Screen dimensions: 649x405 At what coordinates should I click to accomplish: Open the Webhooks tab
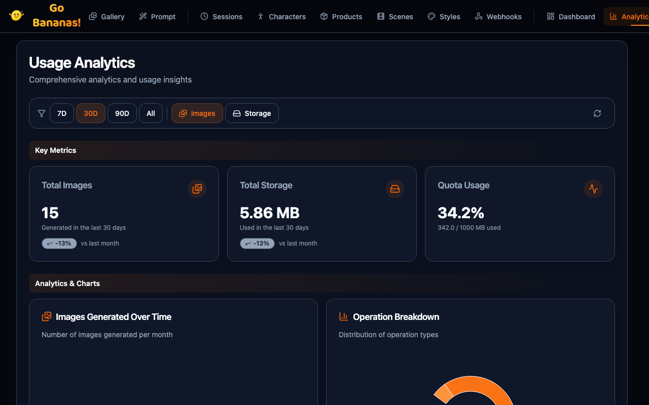[x=498, y=16]
